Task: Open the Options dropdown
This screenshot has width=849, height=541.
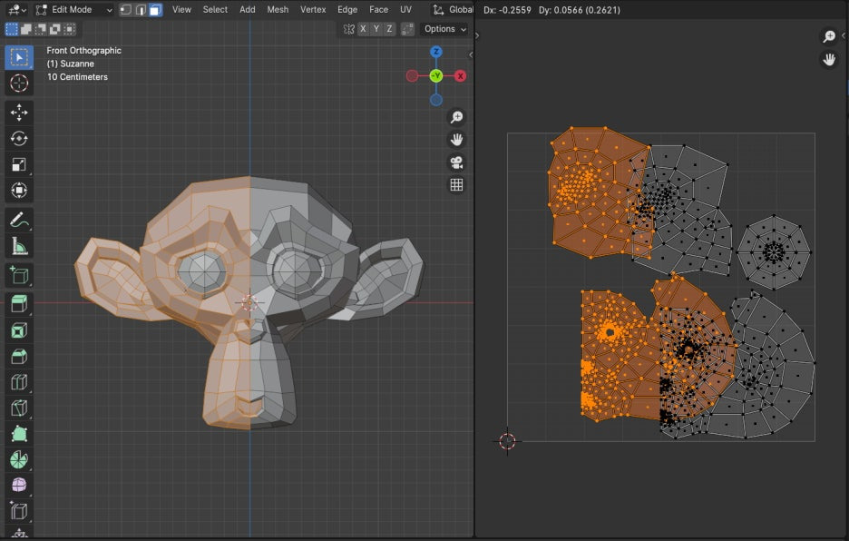Action: [x=444, y=29]
